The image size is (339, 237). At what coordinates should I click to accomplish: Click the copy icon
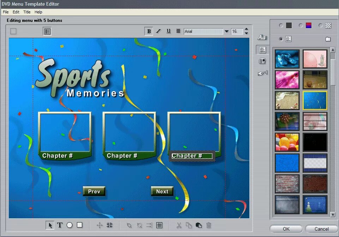tap(189, 225)
